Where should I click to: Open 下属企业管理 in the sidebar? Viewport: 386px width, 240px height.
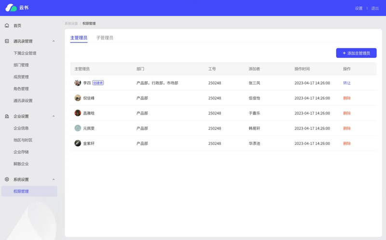pos(25,53)
